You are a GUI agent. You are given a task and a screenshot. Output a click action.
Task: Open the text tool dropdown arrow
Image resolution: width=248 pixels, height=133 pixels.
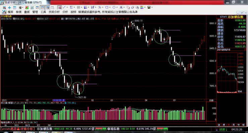pyautogui.click(x=124, y=7)
